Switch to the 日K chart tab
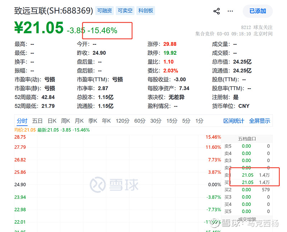287x232 pixels. (x=52, y=121)
